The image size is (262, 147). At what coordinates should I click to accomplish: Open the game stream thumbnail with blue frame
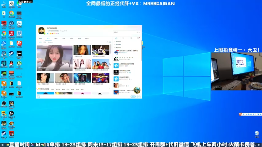[82, 78]
